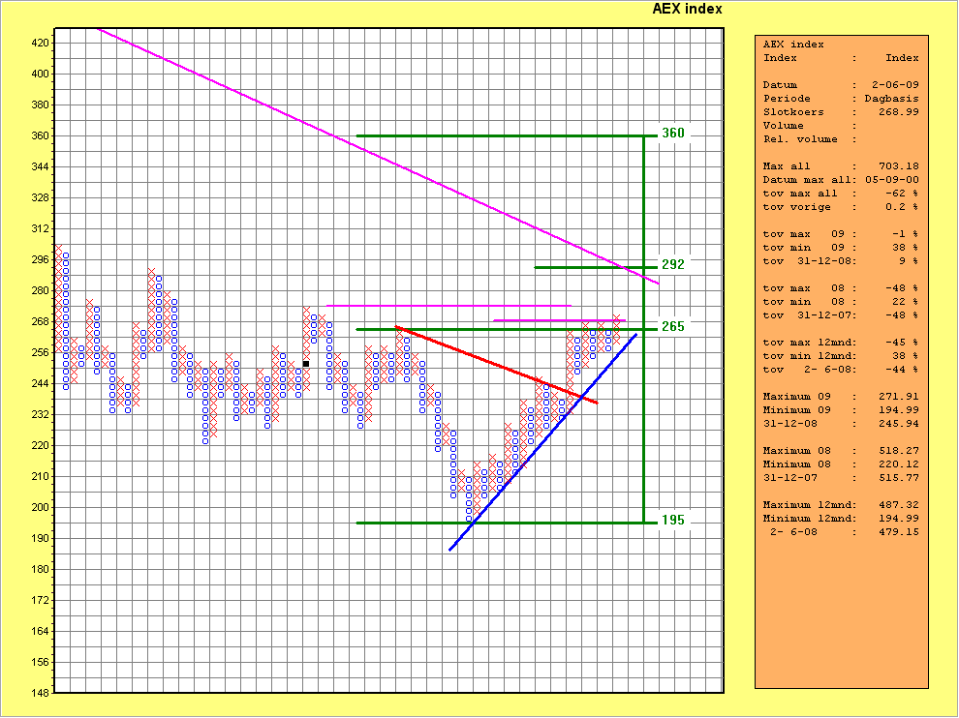Select the AEX index chart title
Image resolution: width=959 pixels, height=718 pixels.
[687, 10]
